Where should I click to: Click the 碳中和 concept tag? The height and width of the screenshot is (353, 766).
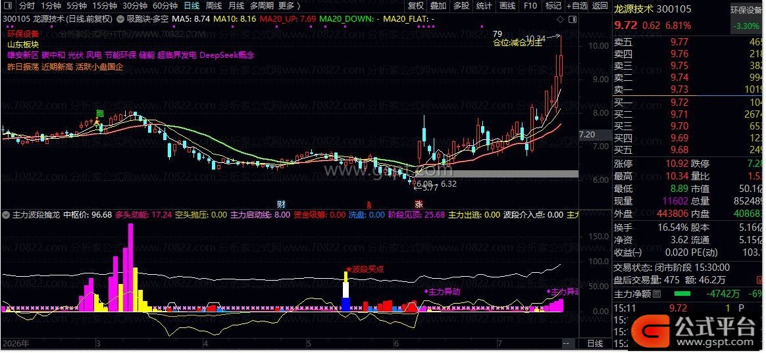pyautogui.click(x=53, y=56)
